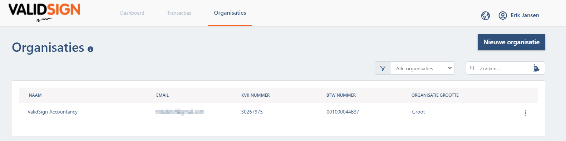Screen dimensions: 566x141
Task: Open the ValidSign Accountancy organisation row
Action: pyautogui.click(x=279, y=112)
